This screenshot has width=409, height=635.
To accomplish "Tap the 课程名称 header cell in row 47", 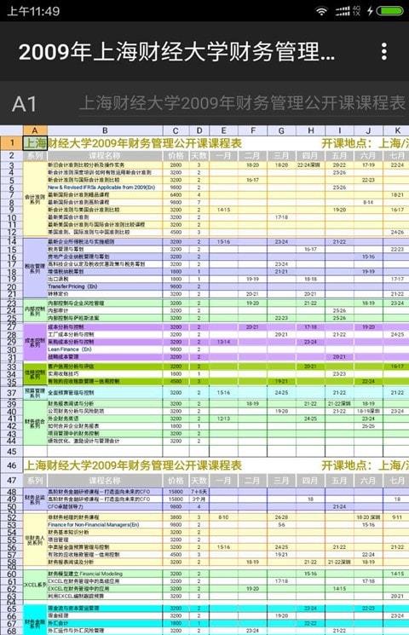I will (x=105, y=481).
